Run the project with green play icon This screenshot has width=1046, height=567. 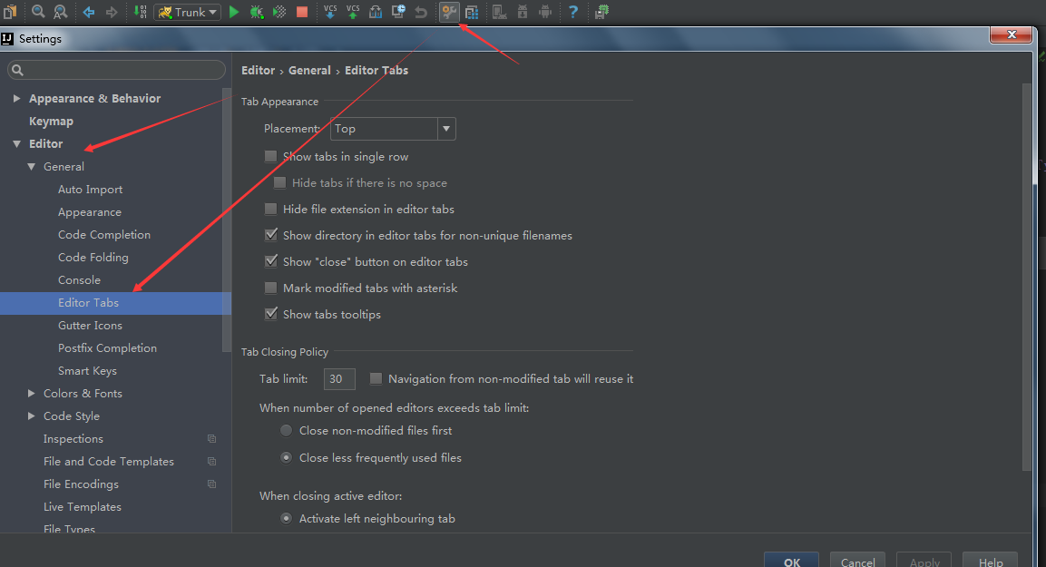coord(233,12)
